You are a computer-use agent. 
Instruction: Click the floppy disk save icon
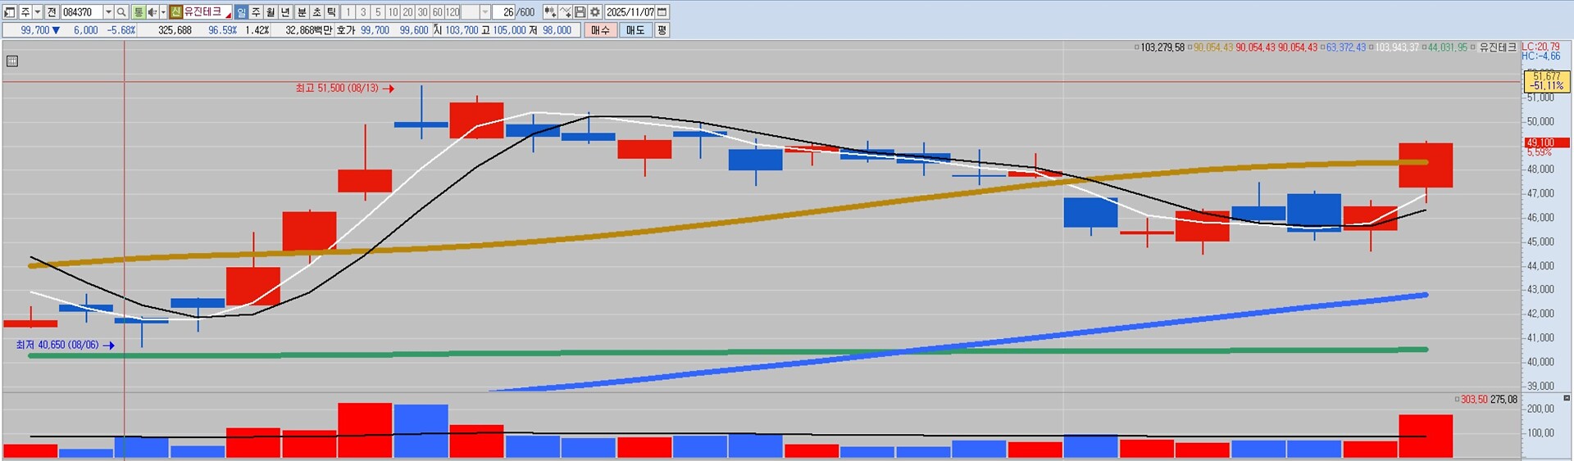[x=580, y=12]
